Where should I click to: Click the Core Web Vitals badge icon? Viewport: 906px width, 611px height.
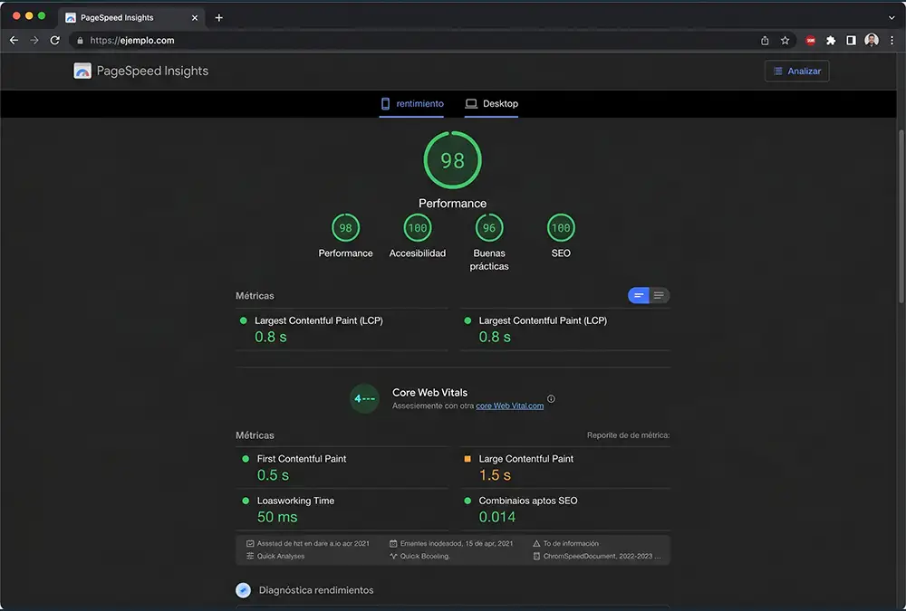point(364,398)
